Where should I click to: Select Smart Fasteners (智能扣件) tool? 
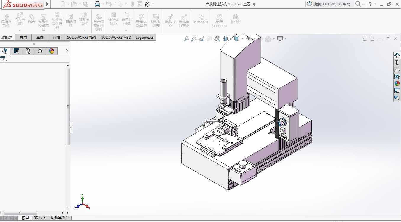pyautogui.click(x=71, y=20)
